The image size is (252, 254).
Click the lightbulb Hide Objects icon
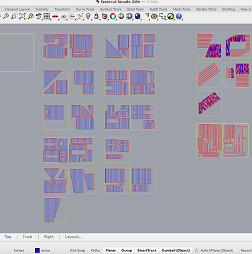pos(88,16)
